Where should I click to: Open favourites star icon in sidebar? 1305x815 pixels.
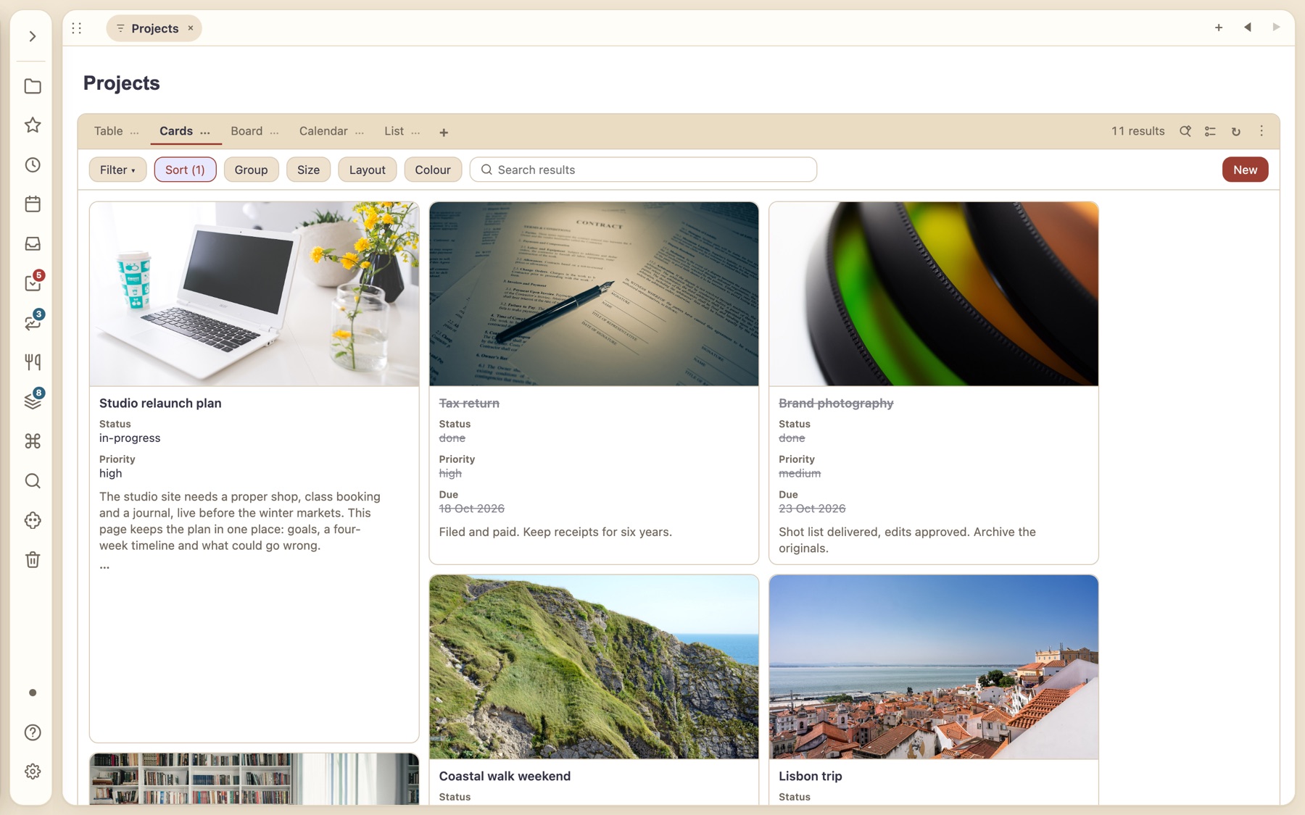pyautogui.click(x=33, y=125)
